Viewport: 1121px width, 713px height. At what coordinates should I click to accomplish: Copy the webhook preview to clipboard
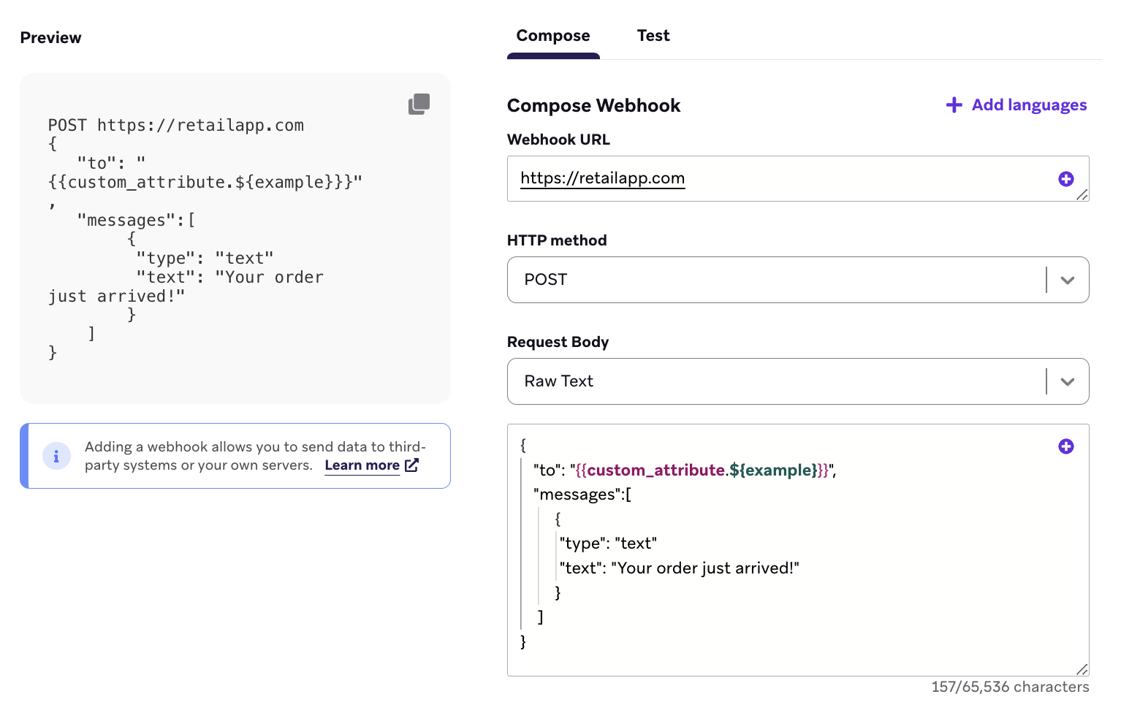pos(419,104)
